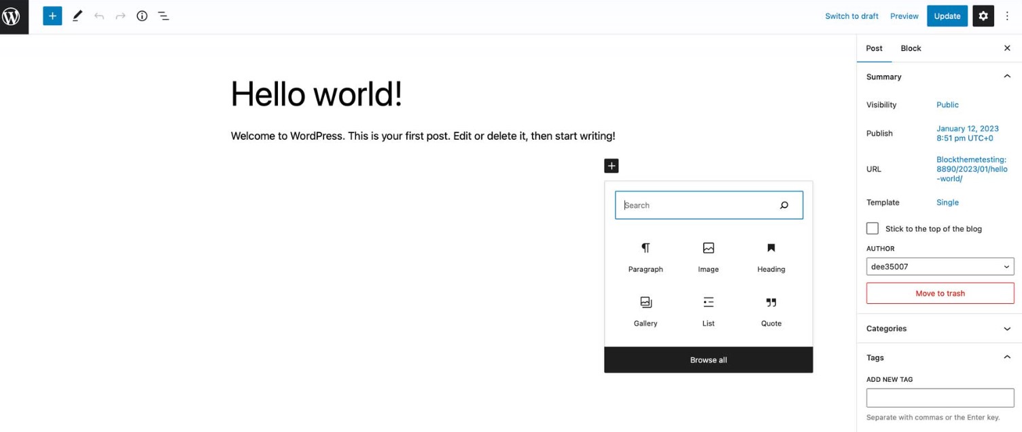
Task: Toggle the block inserter plus button
Action: tap(52, 16)
